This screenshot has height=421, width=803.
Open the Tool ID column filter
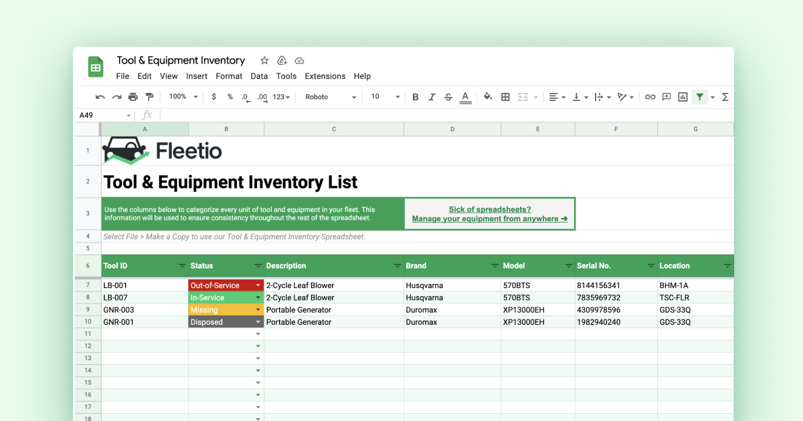182,266
